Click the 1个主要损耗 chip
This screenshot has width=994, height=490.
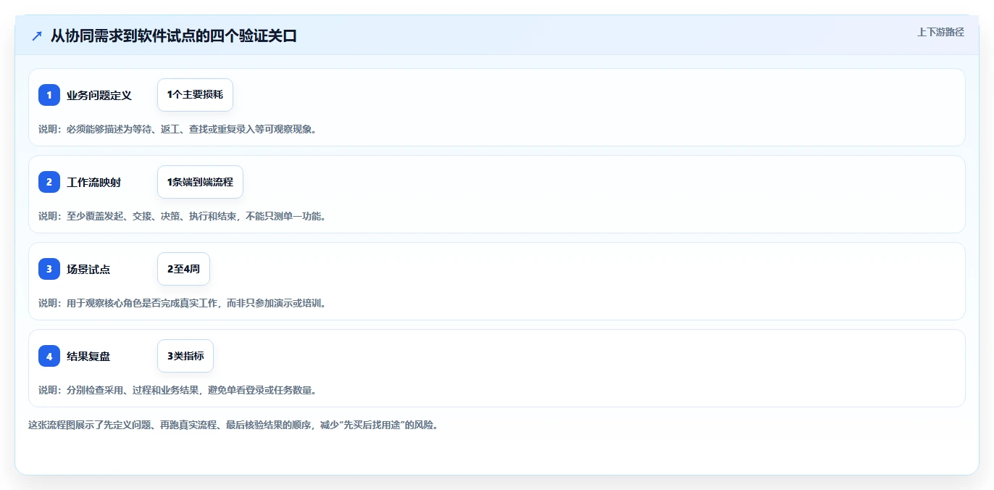(195, 95)
